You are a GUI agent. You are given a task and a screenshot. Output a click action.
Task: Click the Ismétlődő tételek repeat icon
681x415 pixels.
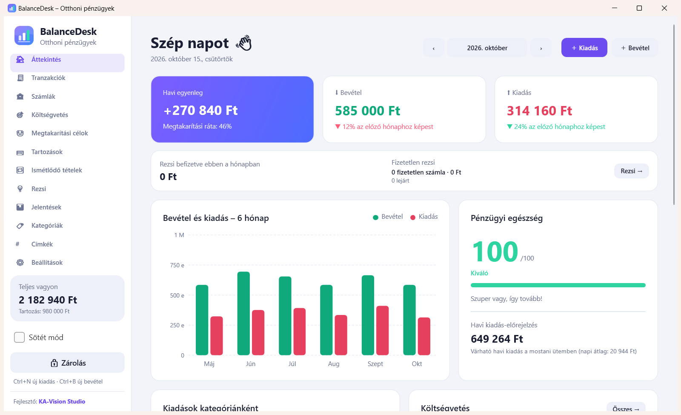(x=20, y=170)
